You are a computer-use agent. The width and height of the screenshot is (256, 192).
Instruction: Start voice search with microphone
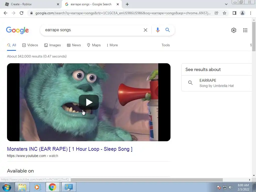(x=157, y=30)
